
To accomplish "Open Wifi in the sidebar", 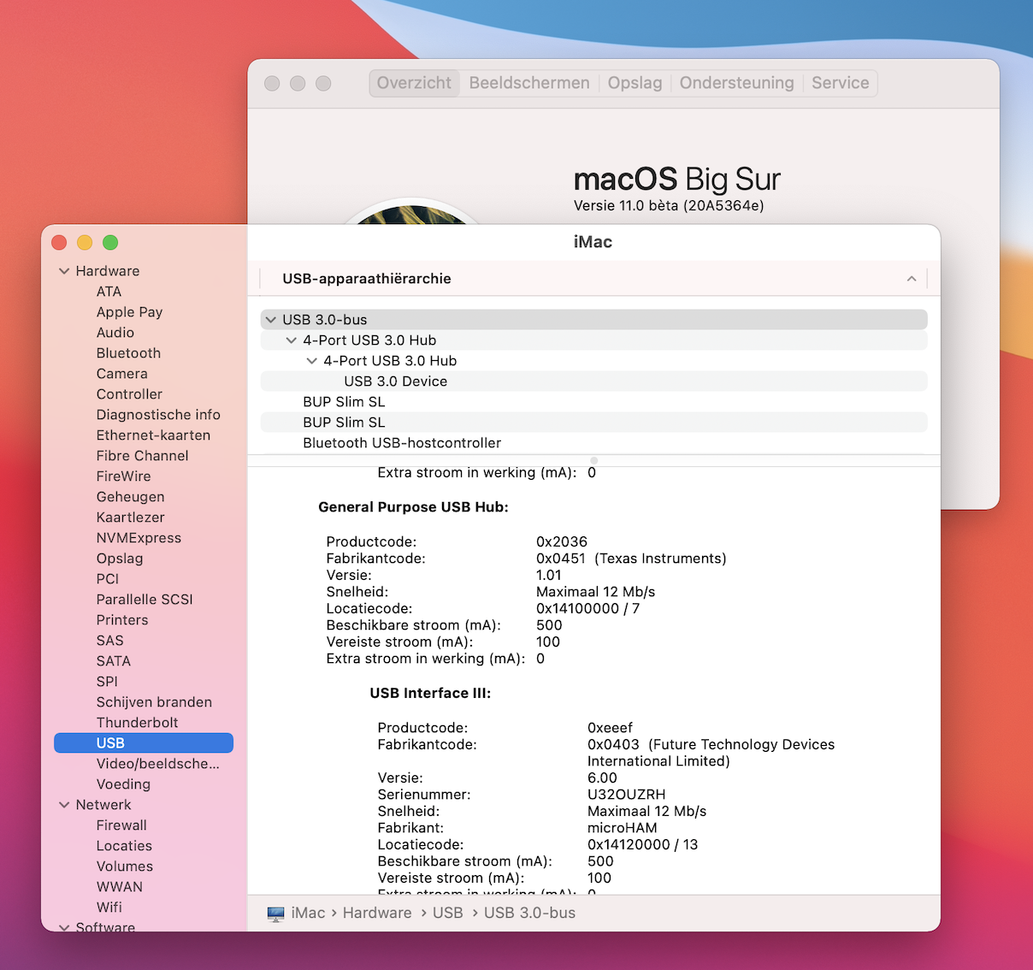I will (x=109, y=908).
